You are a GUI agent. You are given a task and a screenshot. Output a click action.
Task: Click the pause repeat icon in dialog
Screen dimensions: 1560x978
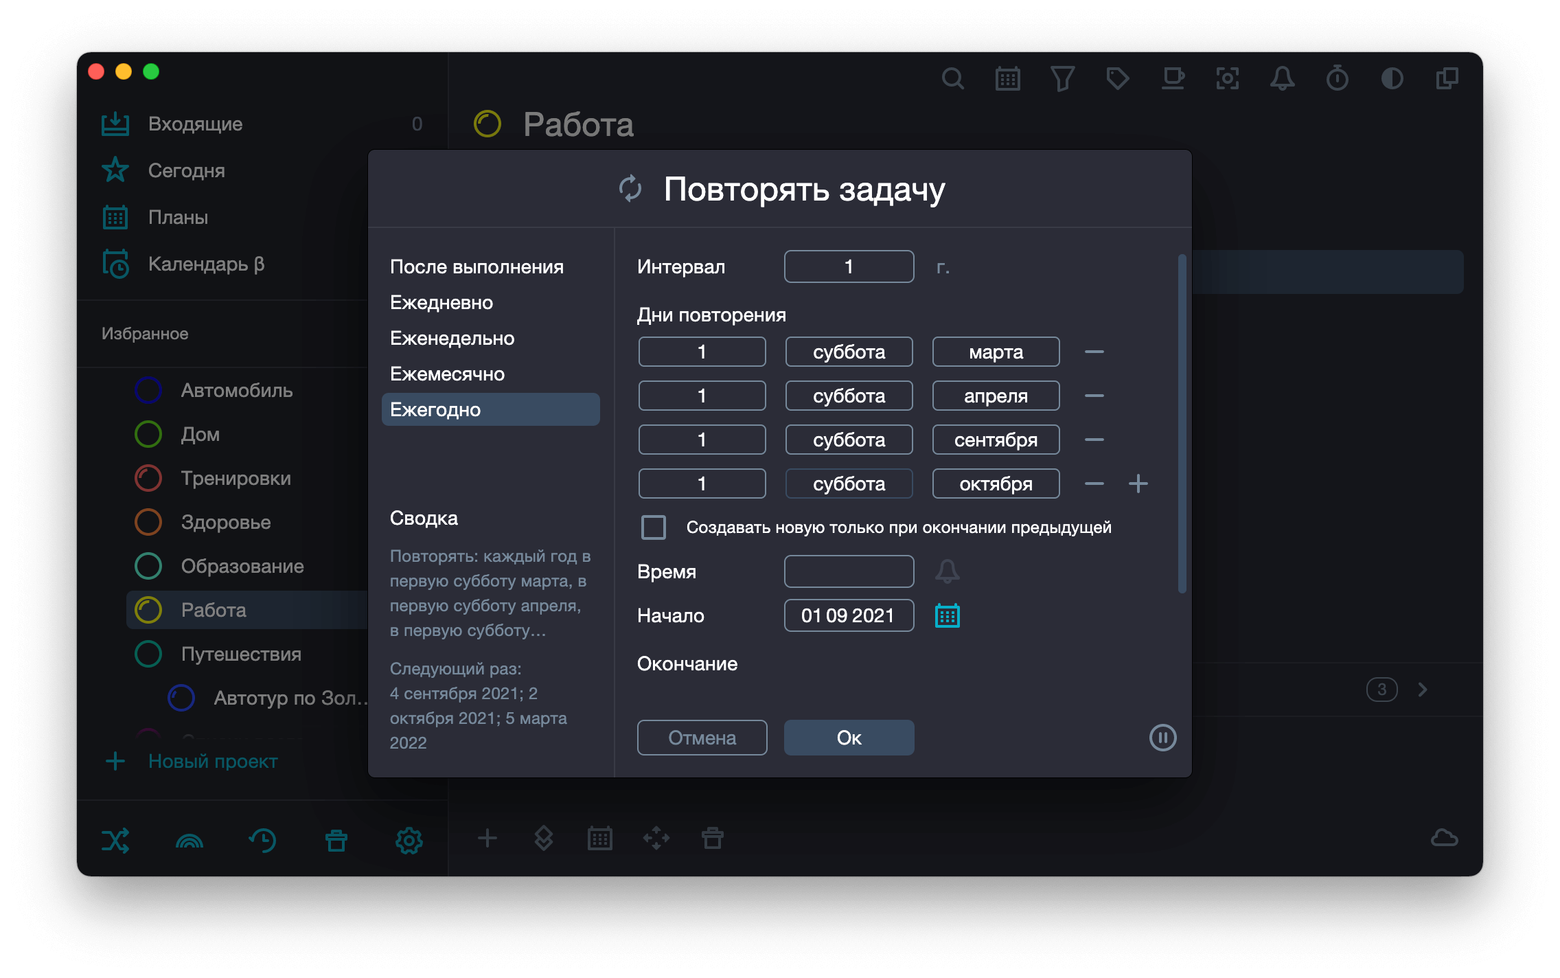(1162, 738)
